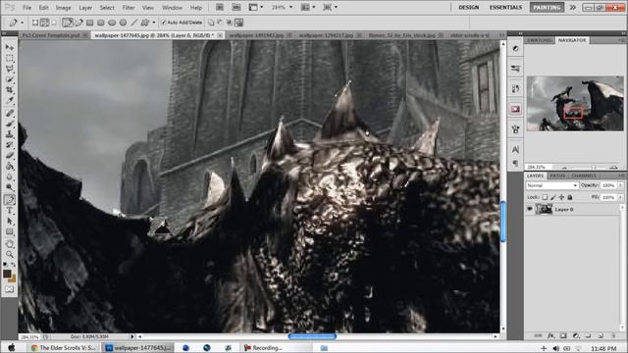Enable Shape Layers mode in options bar

coord(35,23)
